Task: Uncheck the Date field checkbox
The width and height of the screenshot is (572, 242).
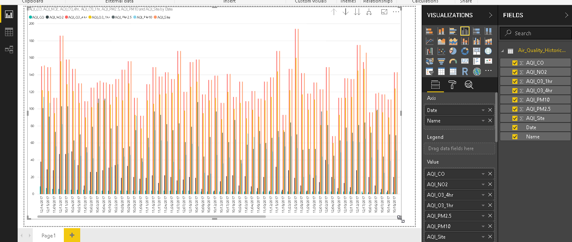Action: [515, 128]
